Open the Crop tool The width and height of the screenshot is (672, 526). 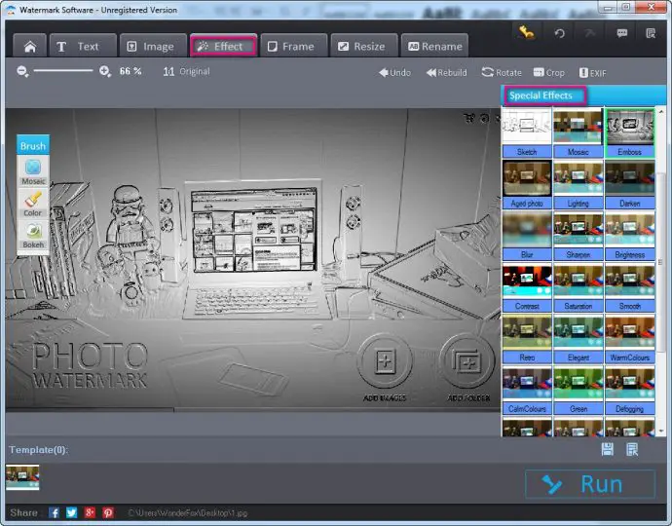(x=548, y=72)
